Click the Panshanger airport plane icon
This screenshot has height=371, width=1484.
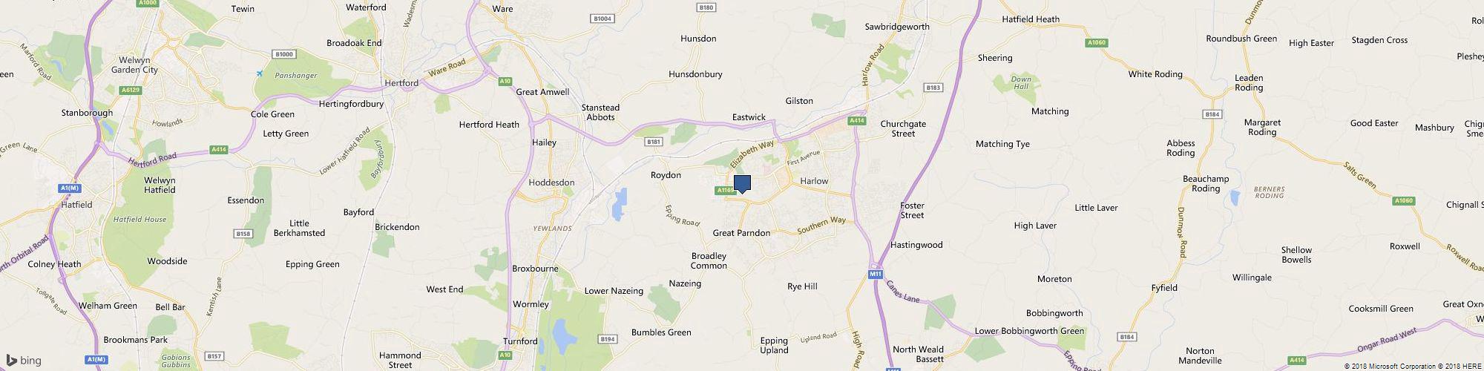pyautogui.click(x=260, y=73)
